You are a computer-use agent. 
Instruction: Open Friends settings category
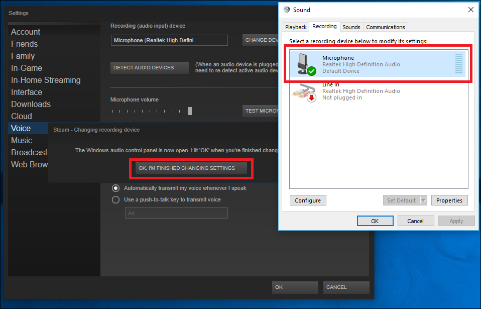click(x=24, y=44)
